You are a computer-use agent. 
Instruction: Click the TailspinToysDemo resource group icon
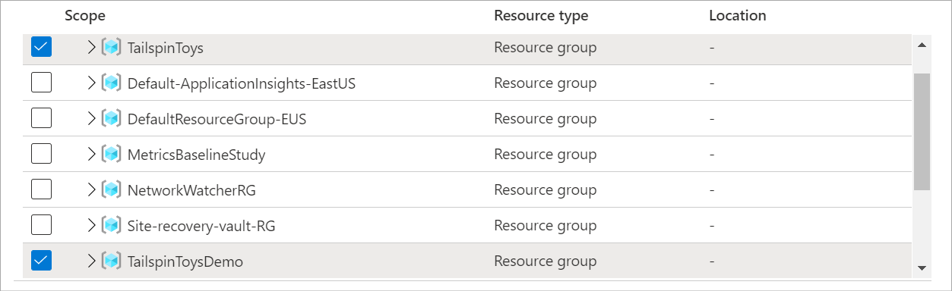point(112,261)
